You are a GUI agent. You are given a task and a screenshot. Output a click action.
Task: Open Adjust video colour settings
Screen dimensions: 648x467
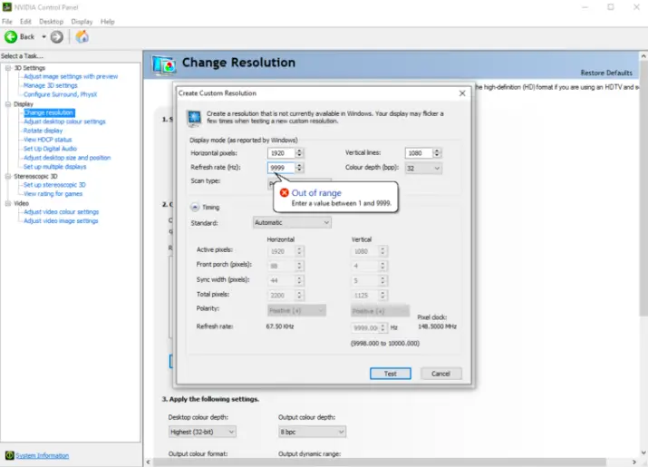point(61,212)
